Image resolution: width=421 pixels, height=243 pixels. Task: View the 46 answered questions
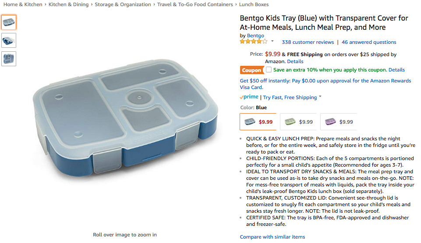369,42
